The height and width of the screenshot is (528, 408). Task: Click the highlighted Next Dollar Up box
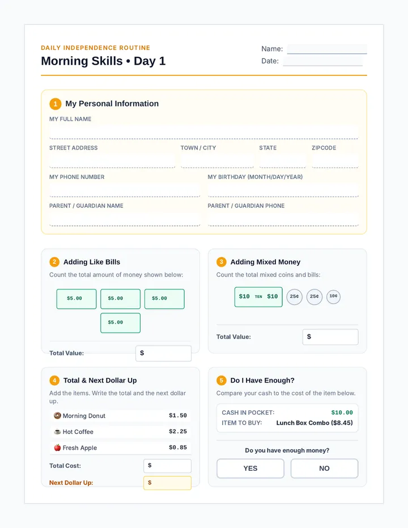pos(167,483)
